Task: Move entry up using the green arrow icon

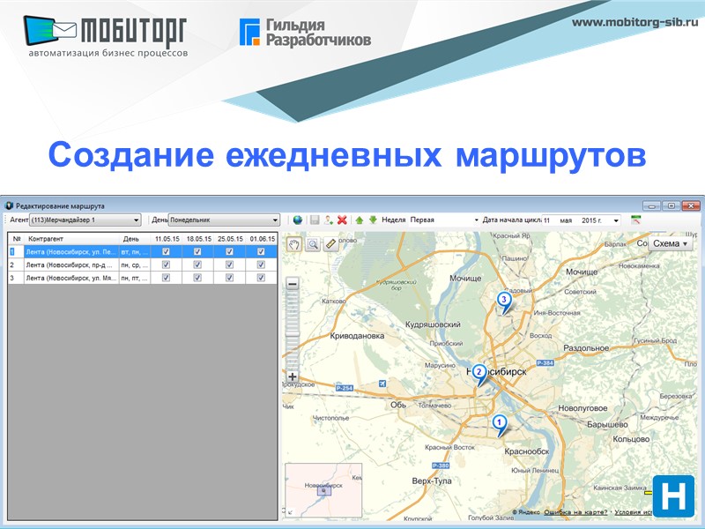Action: click(360, 219)
